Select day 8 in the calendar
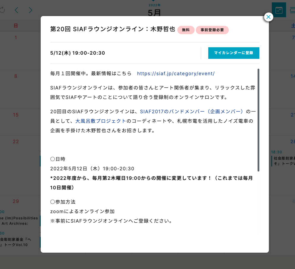295x269 pixels. point(16,76)
